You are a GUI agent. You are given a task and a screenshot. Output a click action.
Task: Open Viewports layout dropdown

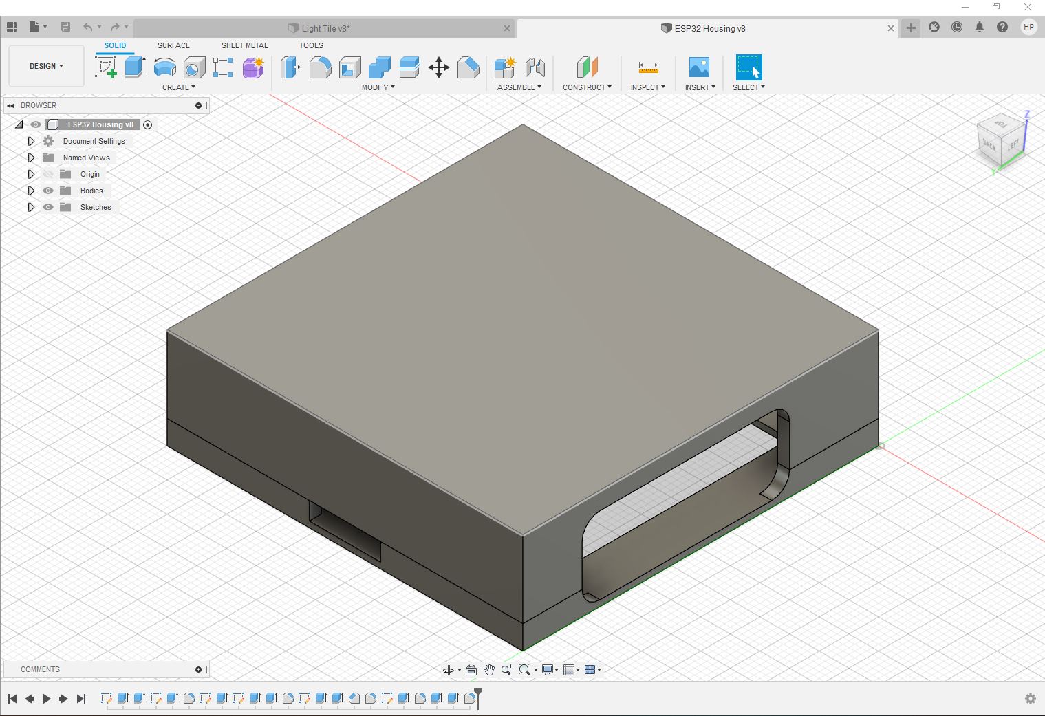[592, 670]
